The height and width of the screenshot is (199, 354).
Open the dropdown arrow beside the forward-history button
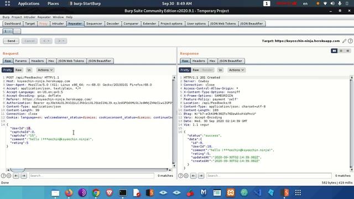(64, 41)
